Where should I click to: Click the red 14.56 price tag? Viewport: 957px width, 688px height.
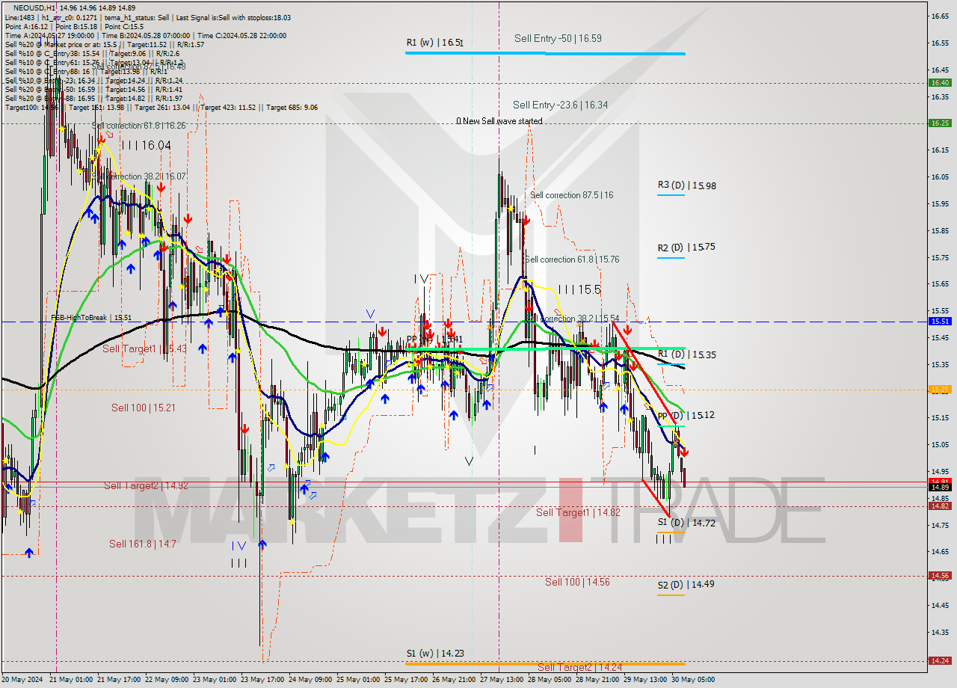[x=940, y=575]
